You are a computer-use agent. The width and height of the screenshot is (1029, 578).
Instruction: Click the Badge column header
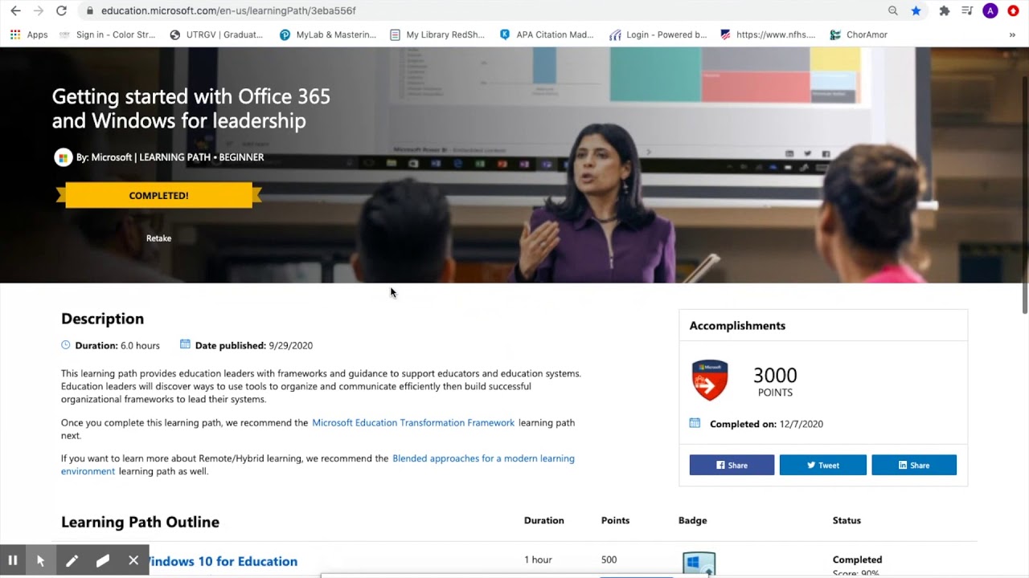692,520
